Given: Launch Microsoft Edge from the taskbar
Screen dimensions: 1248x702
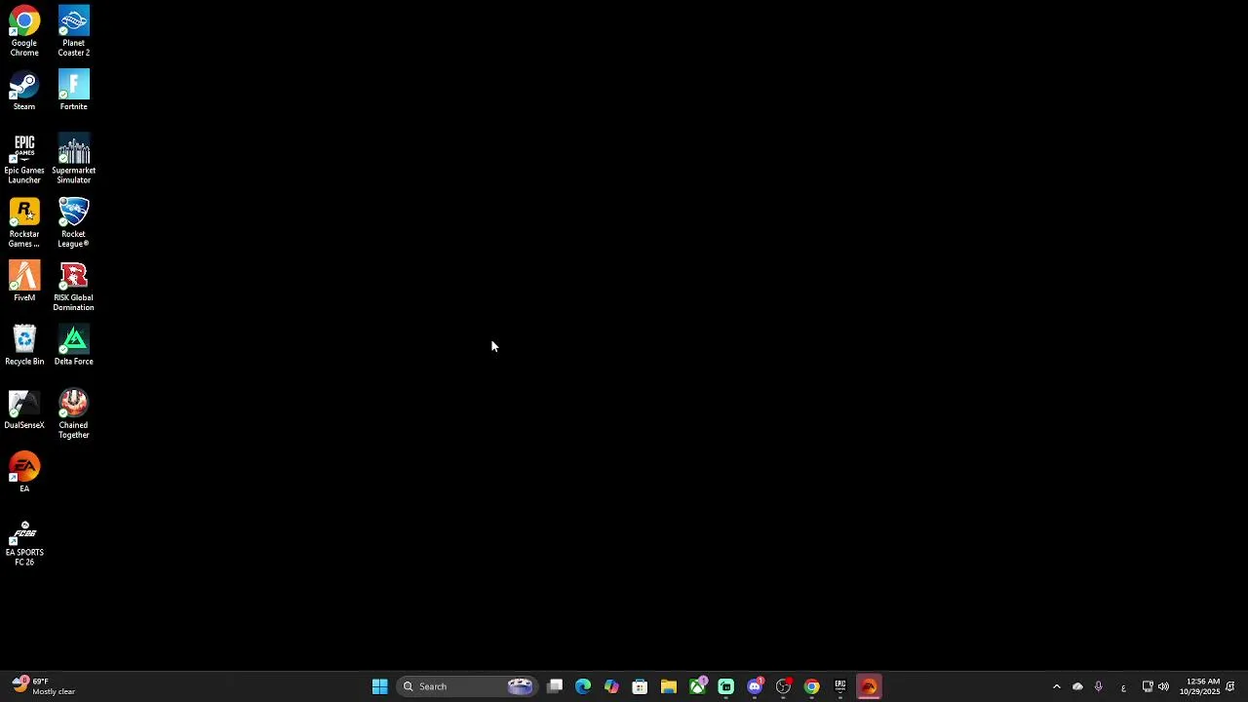Looking at the screenshot, I should (x=583, y=686).
